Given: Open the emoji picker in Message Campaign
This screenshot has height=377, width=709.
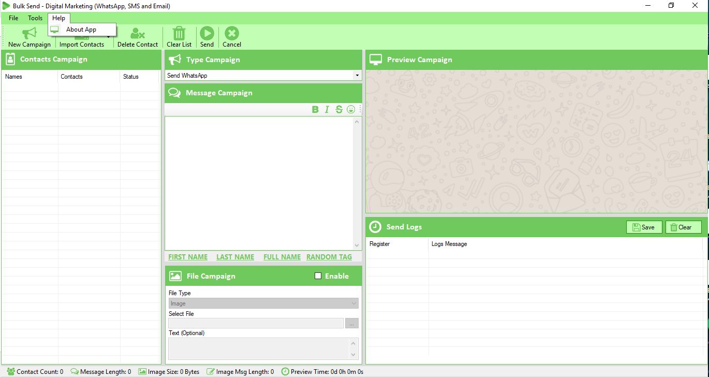Looking at the screenshot, I should coord(351,109).
